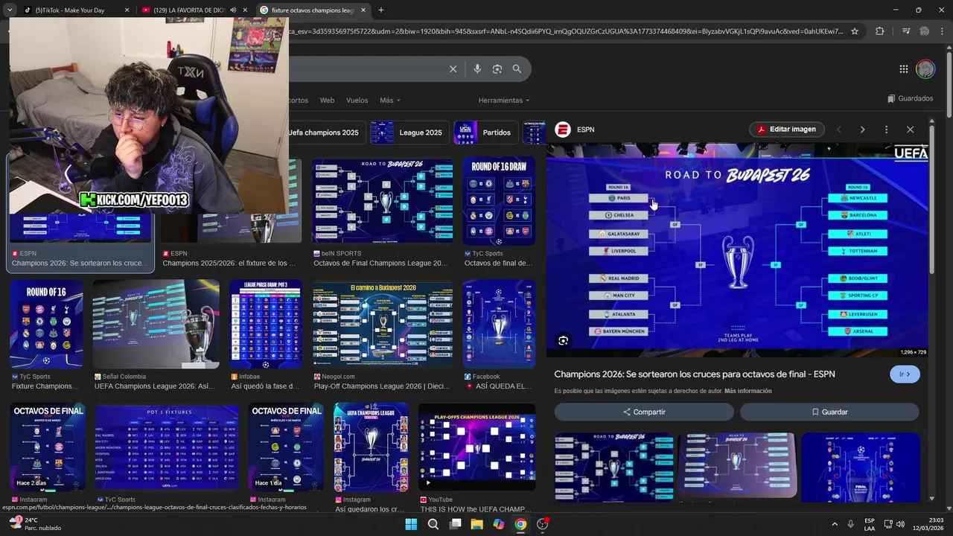Open the Facebook ASÍ QUEDA EL thumbnail
This screenshot has width=953, height=536.
click(x=499, y=325)
